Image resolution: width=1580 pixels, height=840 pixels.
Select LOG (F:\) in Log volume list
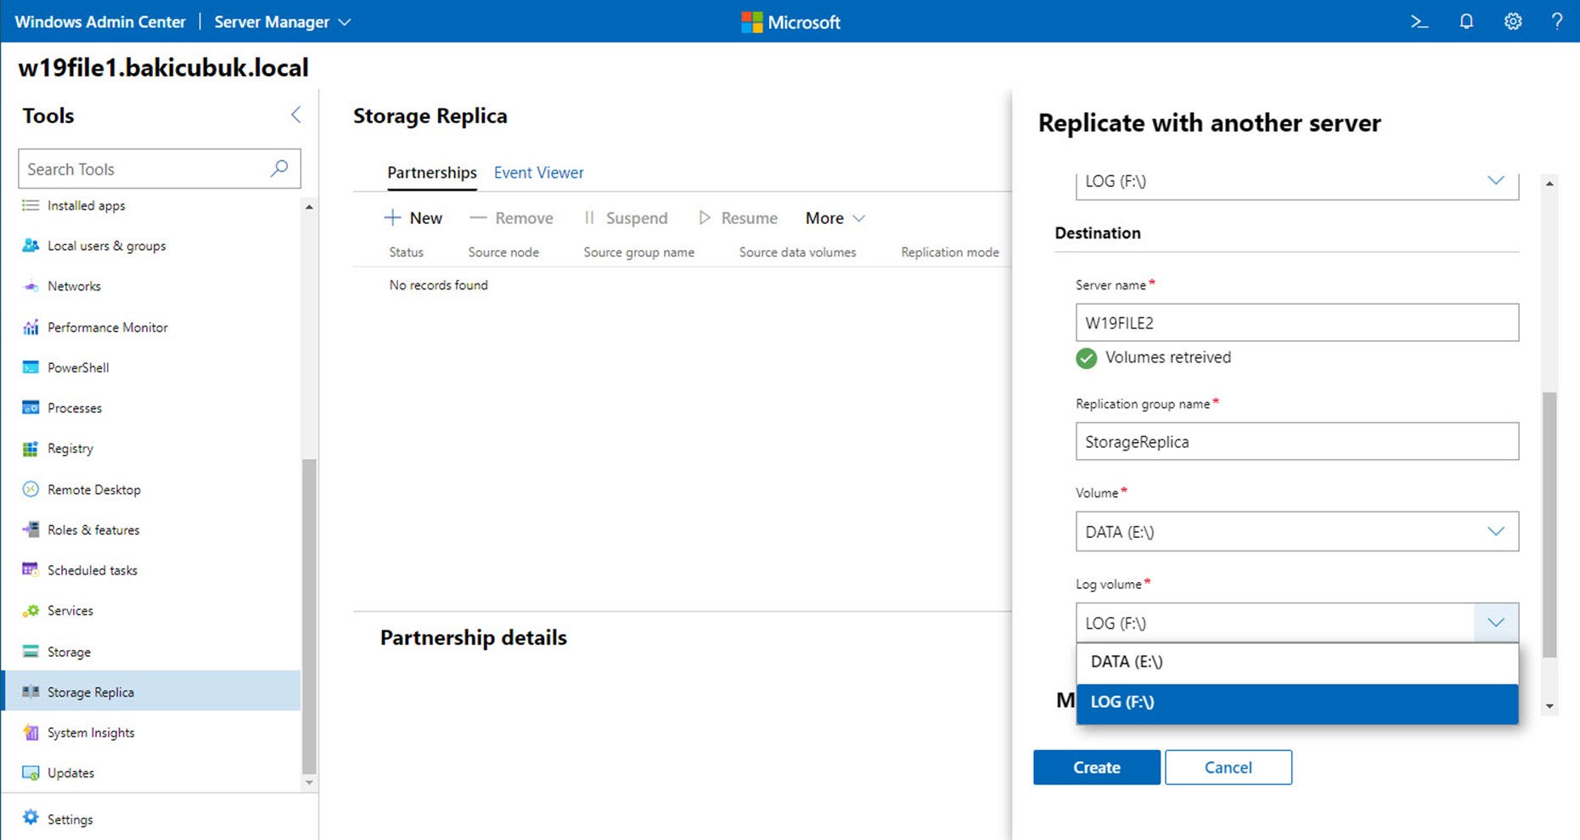point(1296,703)
